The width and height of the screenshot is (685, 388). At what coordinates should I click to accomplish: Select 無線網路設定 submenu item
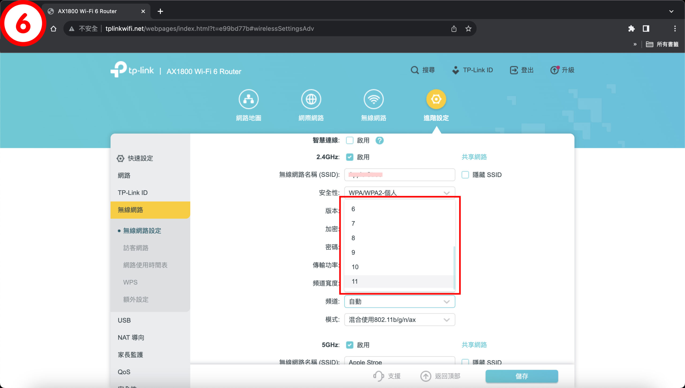pyautogui.click(x=142, y=231)
